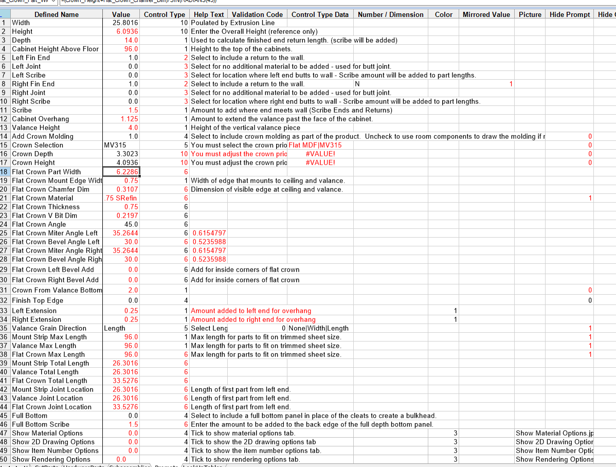Click the '.75 SRefin' material value cell
Image resolution: width=616 pixels, height=467 pixels.
(121, 198)
